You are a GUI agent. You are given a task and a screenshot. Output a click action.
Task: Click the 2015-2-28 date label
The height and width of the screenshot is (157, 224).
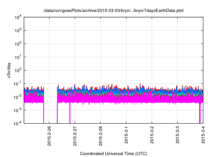point(100,136)
